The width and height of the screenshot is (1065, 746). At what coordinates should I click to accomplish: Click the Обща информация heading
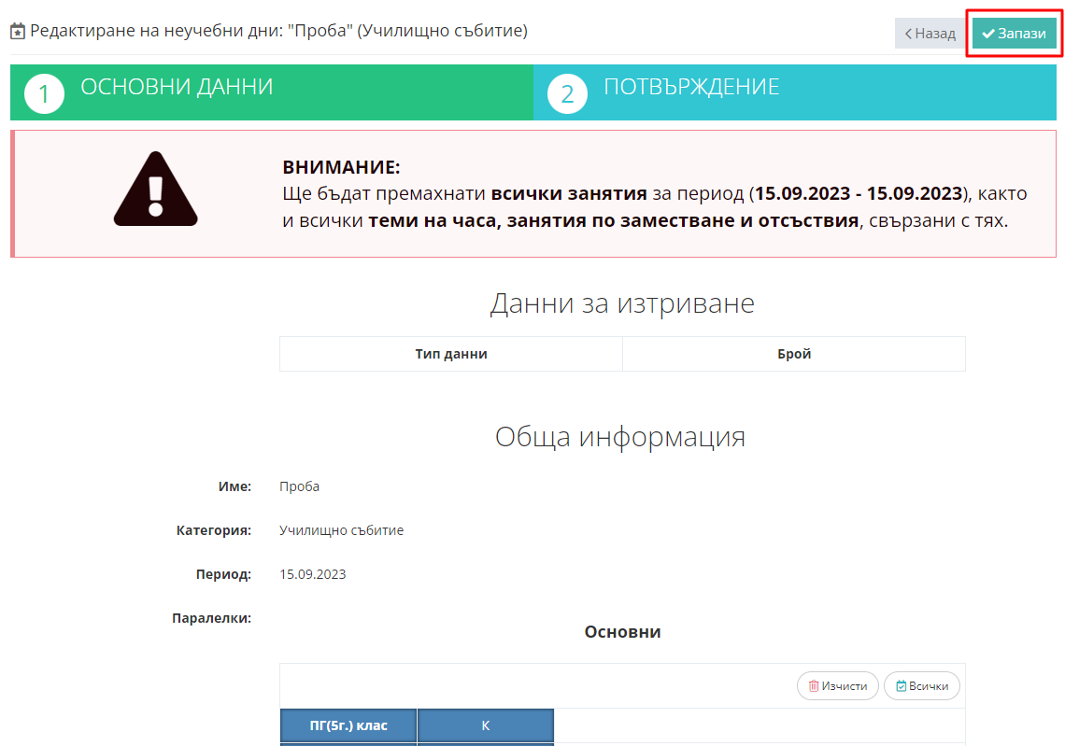point(620,437)
